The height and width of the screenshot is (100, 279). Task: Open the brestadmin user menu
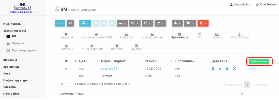point(241,5)
